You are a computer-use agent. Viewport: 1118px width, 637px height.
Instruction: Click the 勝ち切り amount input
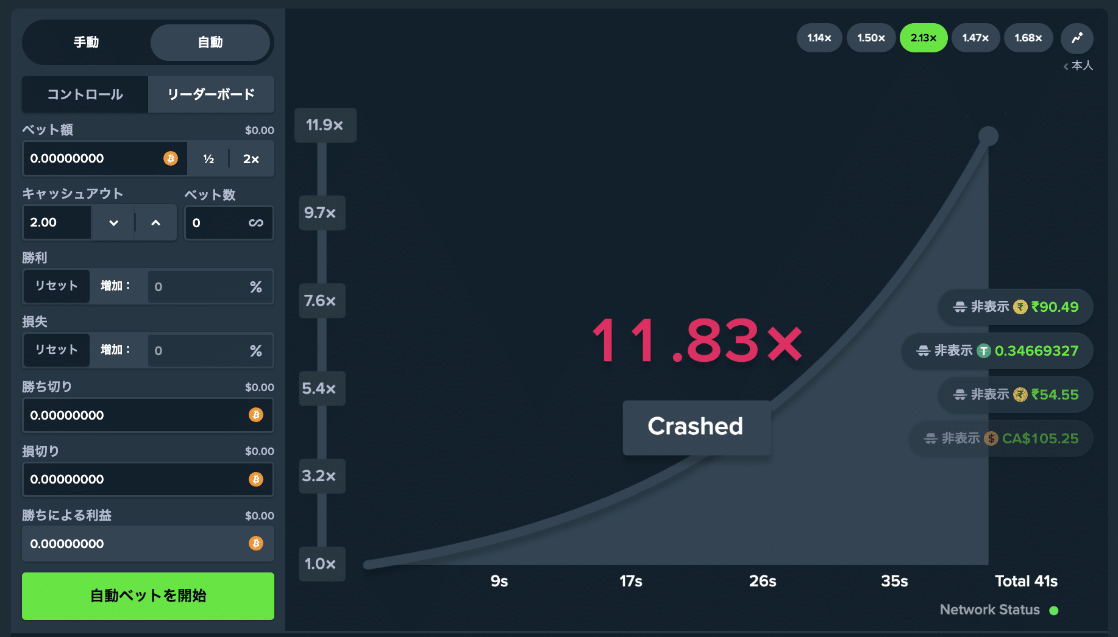click(148, 415)
